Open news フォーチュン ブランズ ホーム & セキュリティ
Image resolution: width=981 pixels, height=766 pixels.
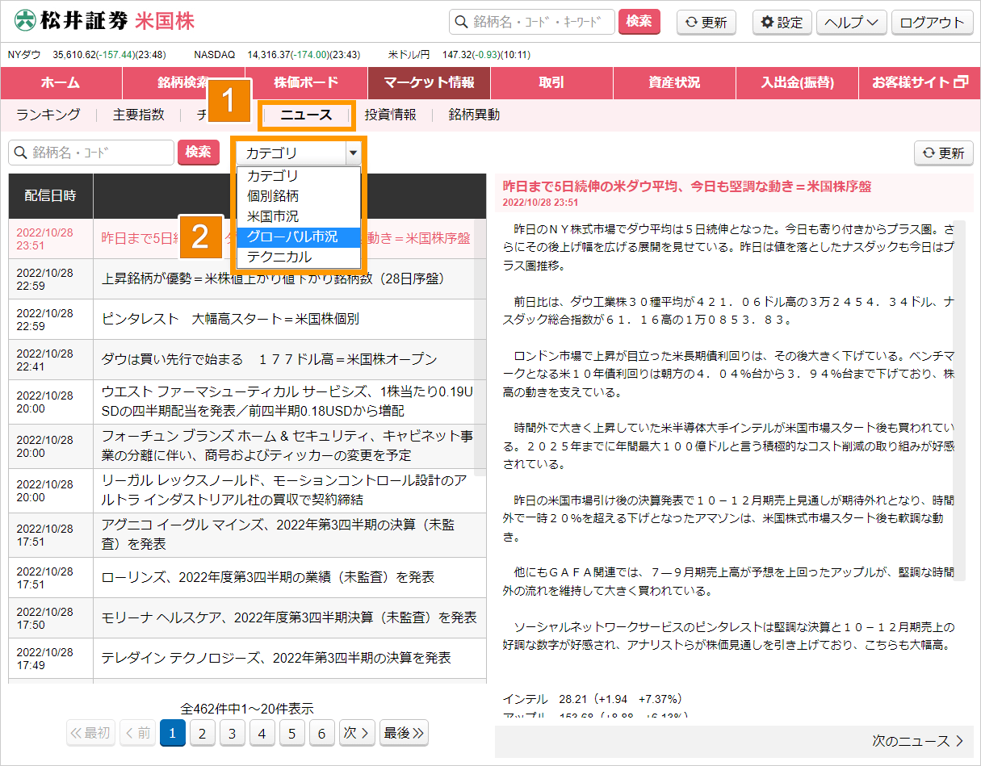point(287,446)
